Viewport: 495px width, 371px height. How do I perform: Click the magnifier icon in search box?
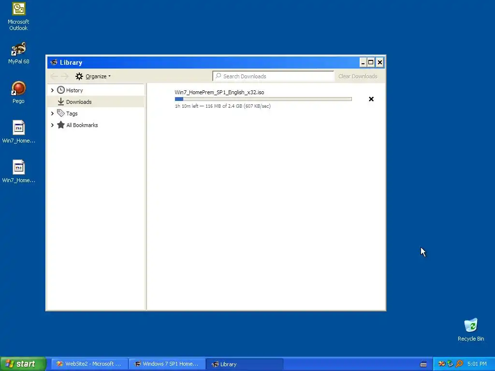point(218,76)
